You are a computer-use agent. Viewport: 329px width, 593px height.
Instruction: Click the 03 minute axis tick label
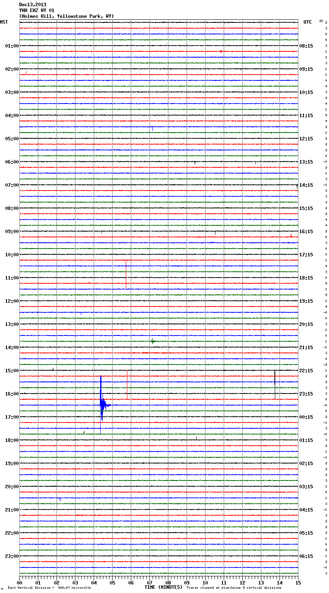pos(75,583)
